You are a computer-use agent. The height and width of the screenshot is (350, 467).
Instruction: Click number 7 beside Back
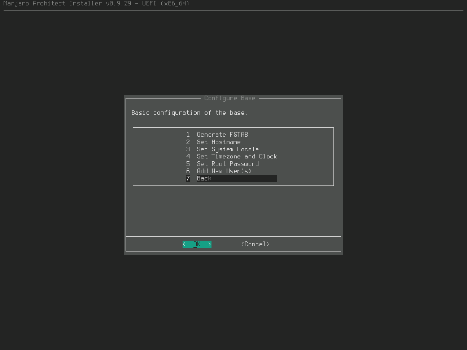(188, 178)
